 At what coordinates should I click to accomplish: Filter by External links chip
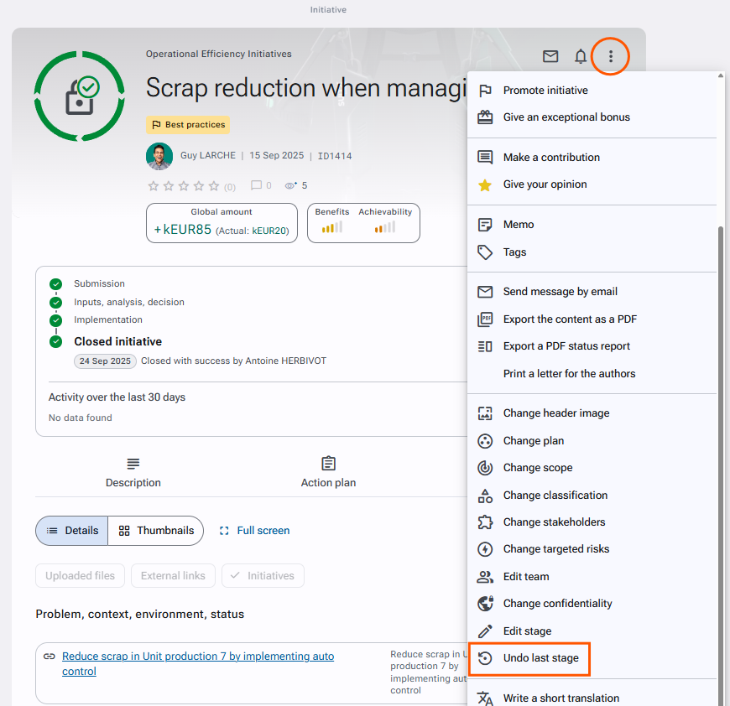click(173, 576)
